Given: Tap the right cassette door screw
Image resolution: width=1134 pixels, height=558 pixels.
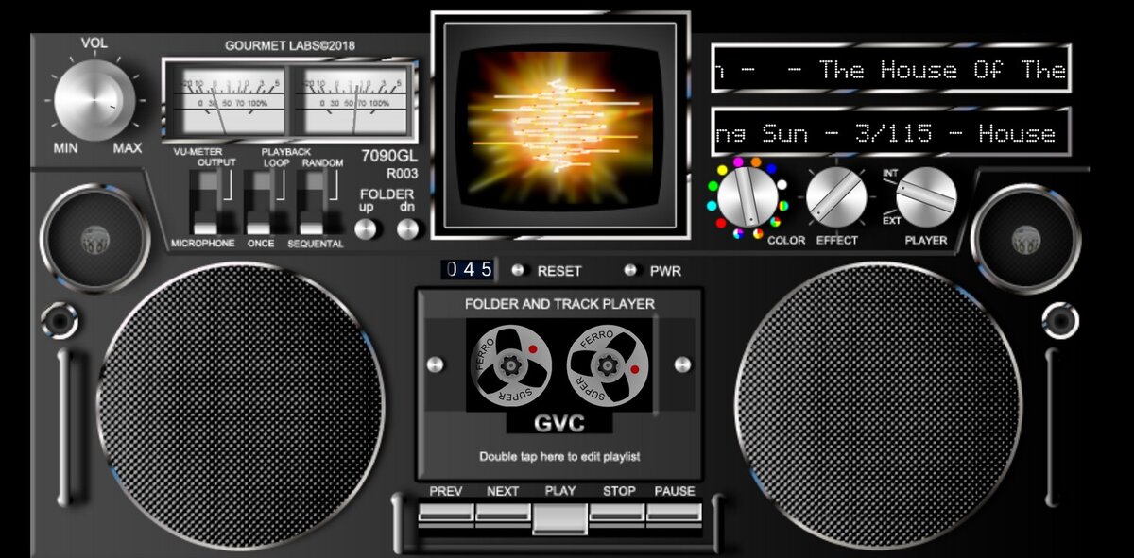Looking at the screenshot, I should [682, 364].
